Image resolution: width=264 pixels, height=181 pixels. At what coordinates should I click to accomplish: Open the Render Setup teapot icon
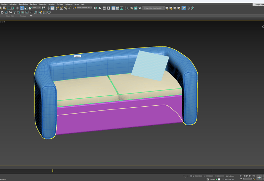(x=132, y=8)
